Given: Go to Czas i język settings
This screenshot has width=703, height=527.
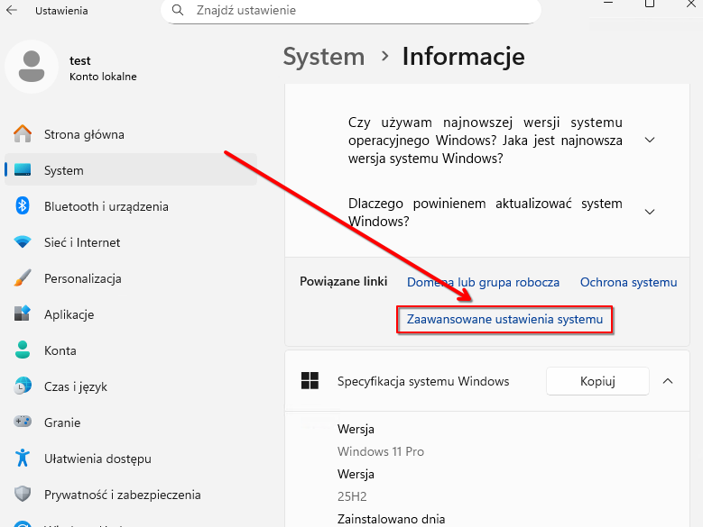Looking at the screenshot, I should click(x=75, y=386).
